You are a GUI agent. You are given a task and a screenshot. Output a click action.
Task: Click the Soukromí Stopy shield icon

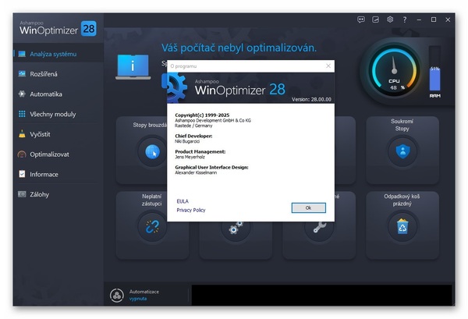(402, 152)
